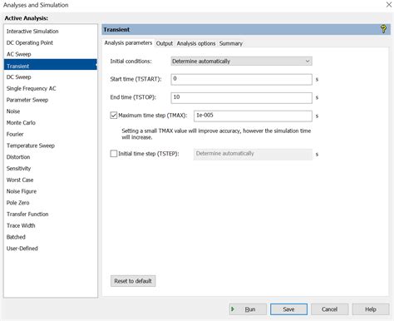View the Summary tab

click(x=231, y=43)
